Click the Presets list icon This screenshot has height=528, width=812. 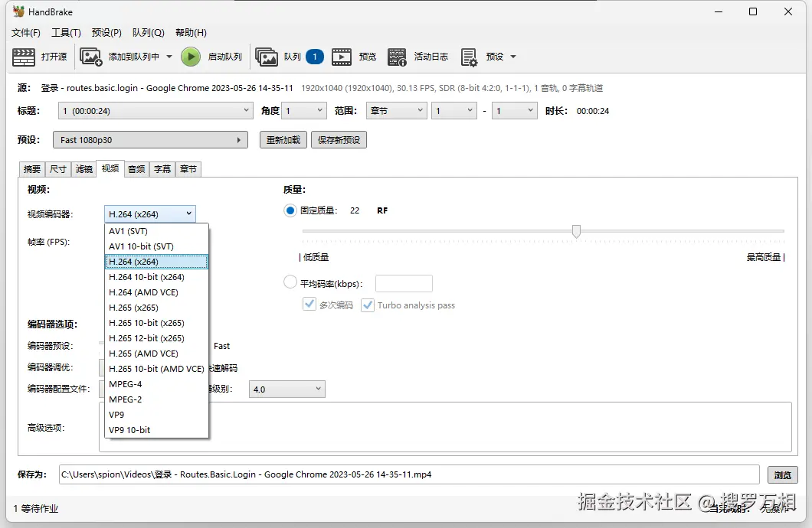click(x=469, y=57)
